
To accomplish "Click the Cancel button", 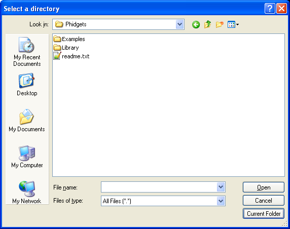I will [x=263, y=201].
